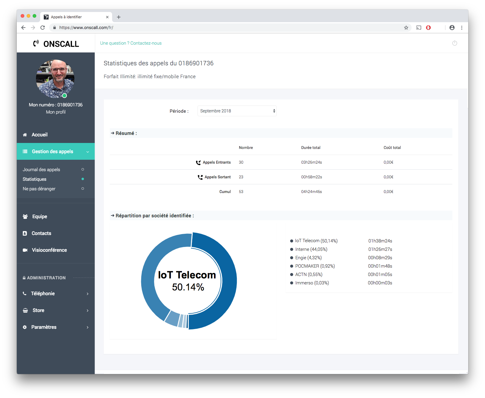Click the power logout icon
The height and width of the screenshot is (398, 485).
click(x=454, y=43)
